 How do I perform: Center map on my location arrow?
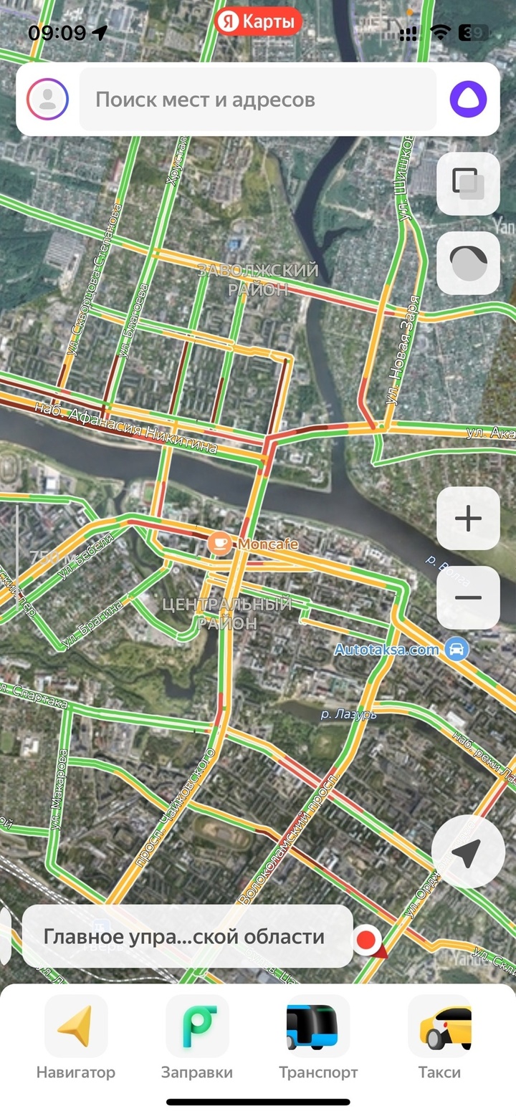point(468,852)
